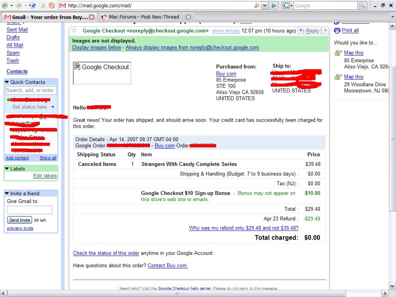396x297 pixels.
Task: Switch to the Gmail tab
Action: coord(49,17)
